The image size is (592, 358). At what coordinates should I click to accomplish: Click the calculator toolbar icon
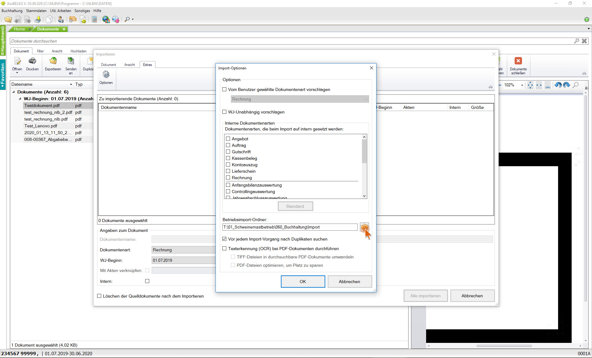pyautogui.click(x=94, y=19)
